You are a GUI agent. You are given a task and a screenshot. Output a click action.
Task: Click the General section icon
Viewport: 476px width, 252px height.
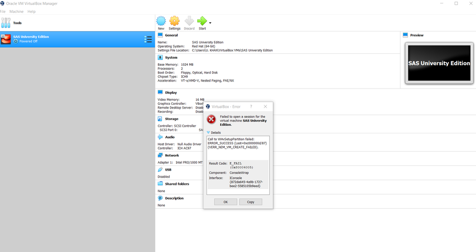(160, 35)
